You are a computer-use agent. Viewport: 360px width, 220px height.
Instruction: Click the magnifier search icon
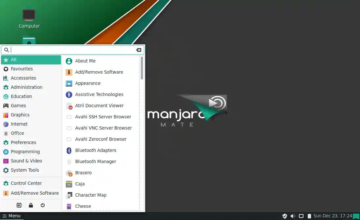coord(7,50)
